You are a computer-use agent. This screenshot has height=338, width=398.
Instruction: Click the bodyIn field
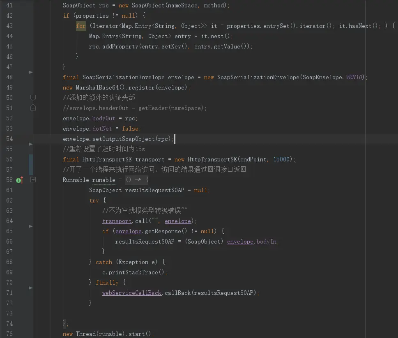(x=267, y=241)
